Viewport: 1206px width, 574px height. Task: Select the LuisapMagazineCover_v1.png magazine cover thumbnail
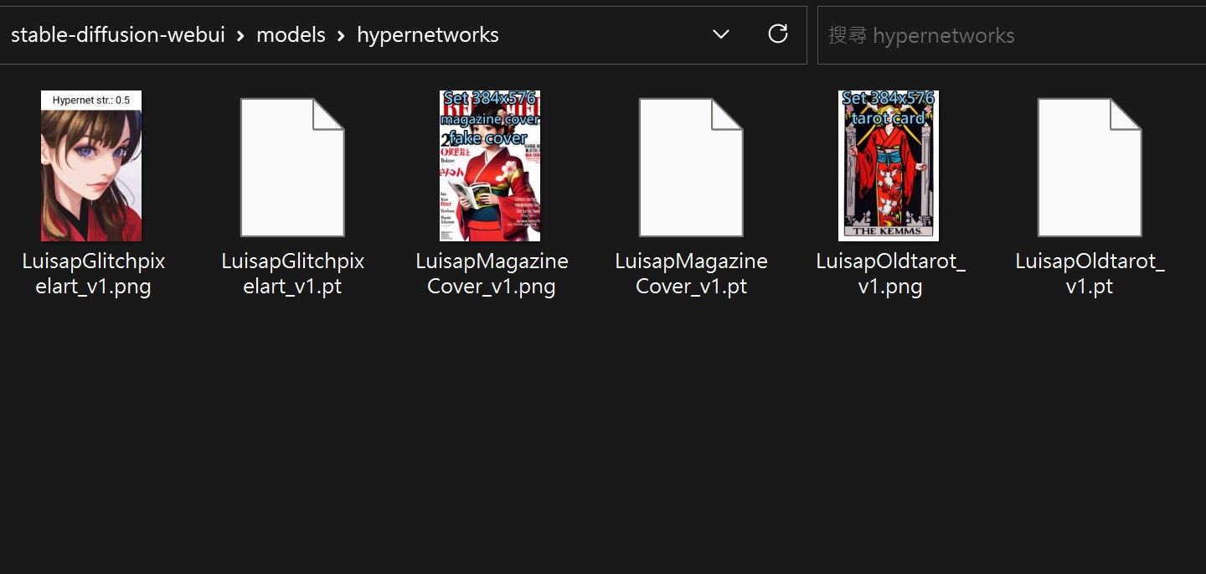coord(490,166)
